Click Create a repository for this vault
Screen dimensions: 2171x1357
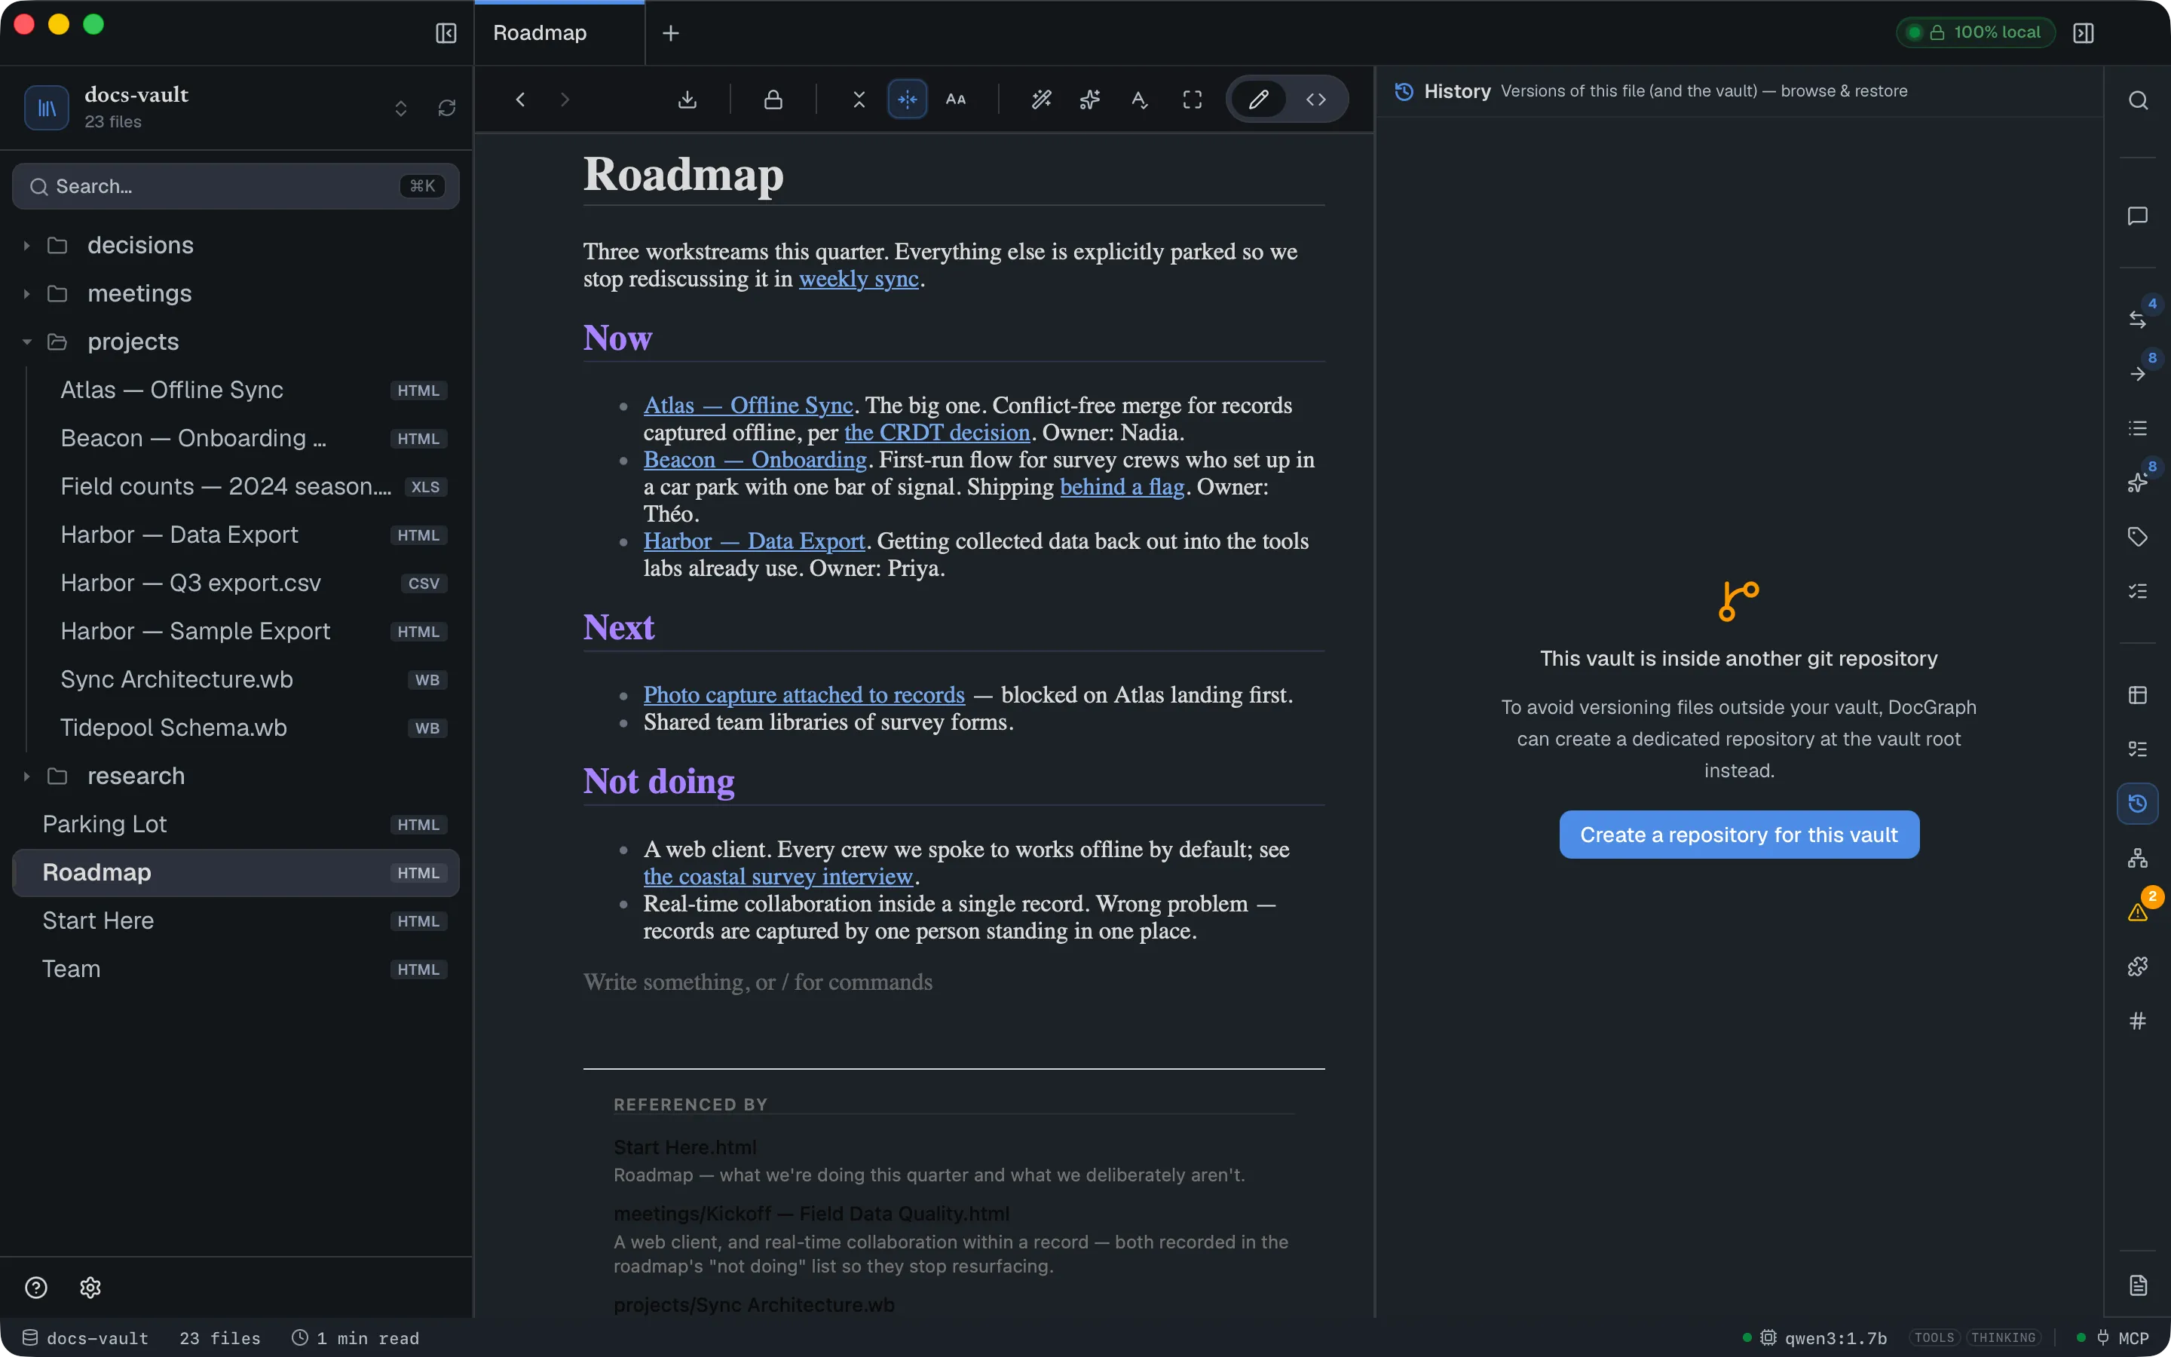tap(1738, 835)
